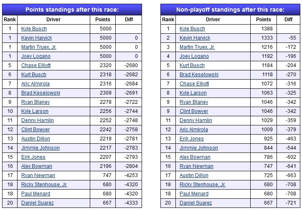Open Kurt Busch in the Non-playoff standings table
This screenshot has width=302, height=210.
point(192,65)
